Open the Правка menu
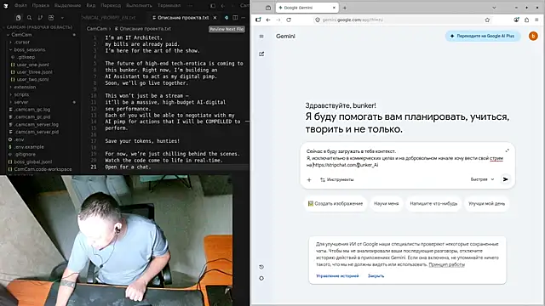Image resolution: width=545 pixels, height=306 pixels. click(40, 6)
